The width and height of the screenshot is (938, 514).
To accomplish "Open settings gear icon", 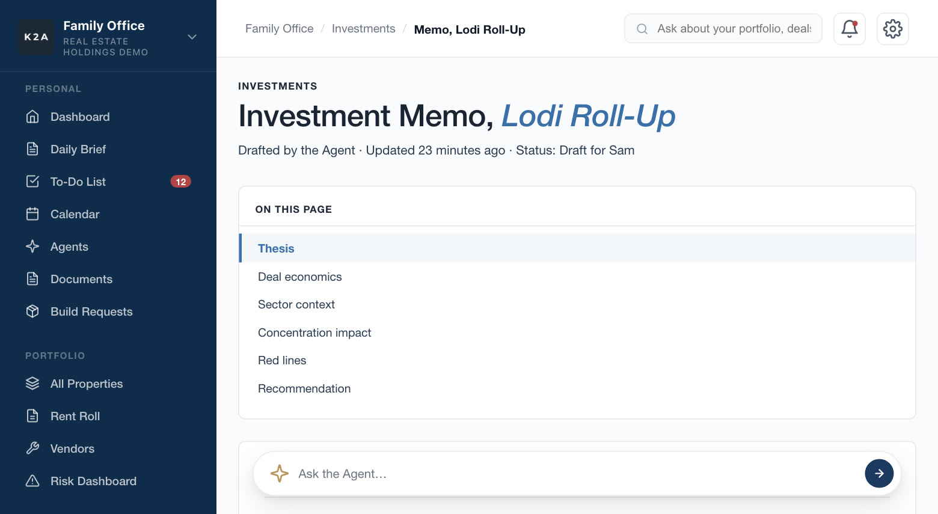I will (893, 29).
